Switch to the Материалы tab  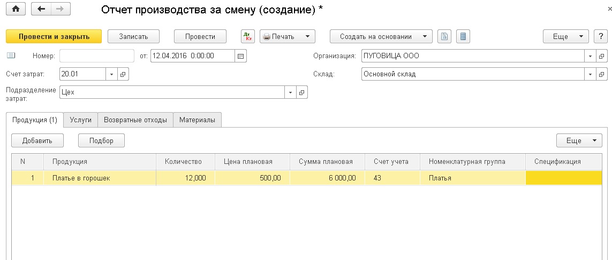(x=197, y=120)
